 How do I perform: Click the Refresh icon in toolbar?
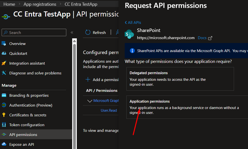tap(88, 33)
